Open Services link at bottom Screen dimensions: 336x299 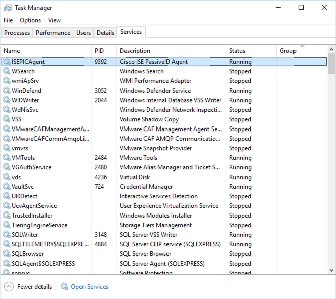coord(90,287)
